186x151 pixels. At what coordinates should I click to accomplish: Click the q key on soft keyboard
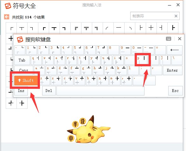click(36, 60)
